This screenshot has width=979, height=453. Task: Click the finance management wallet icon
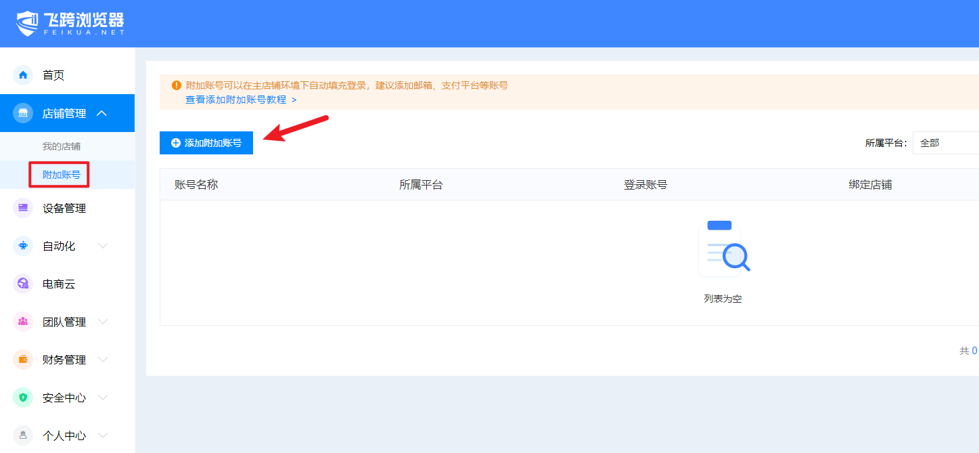pyautogui.click(x=23, y=360)
